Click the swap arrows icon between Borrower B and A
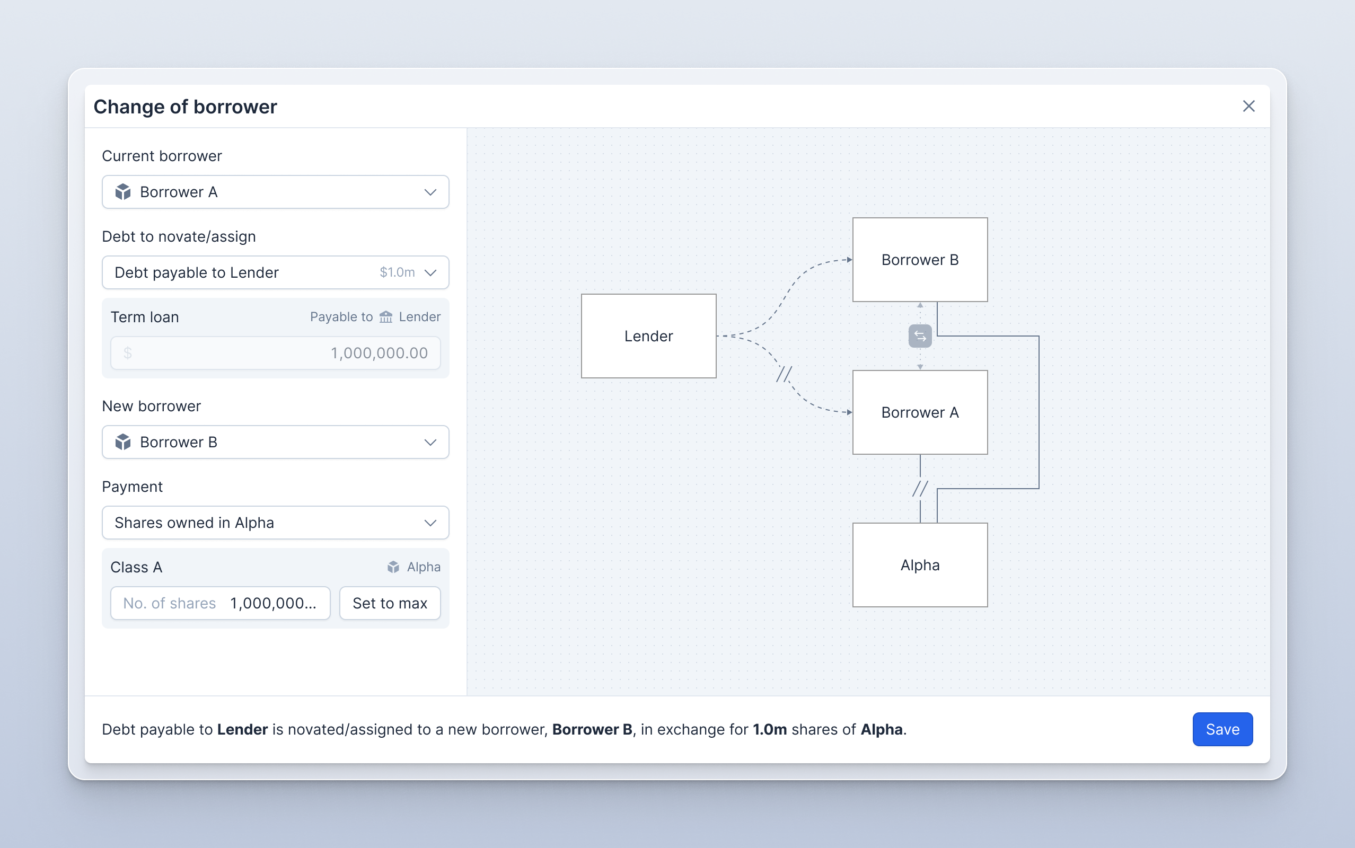1355x848 pixels. 919,336
